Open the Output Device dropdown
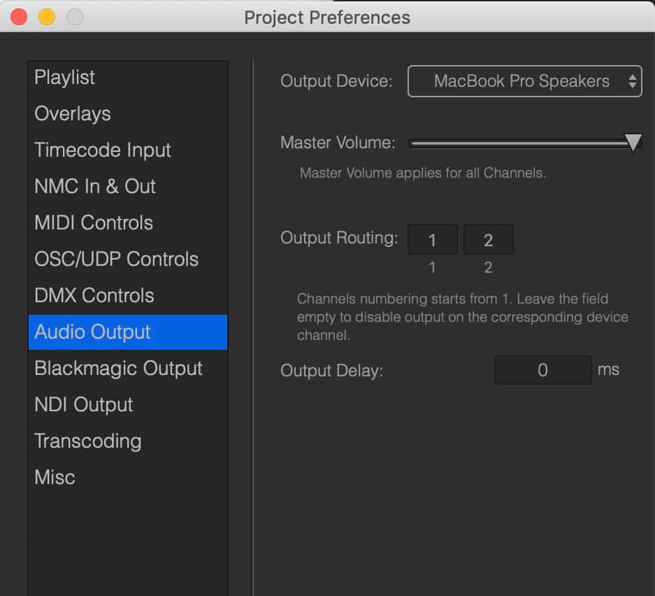 [525, 81]
